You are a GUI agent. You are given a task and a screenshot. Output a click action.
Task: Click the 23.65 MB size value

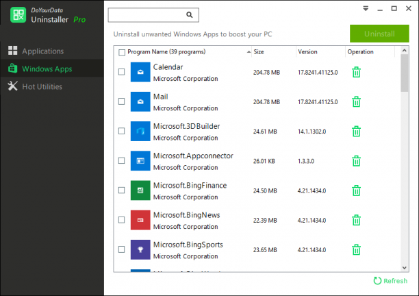(x=265, y=250)
